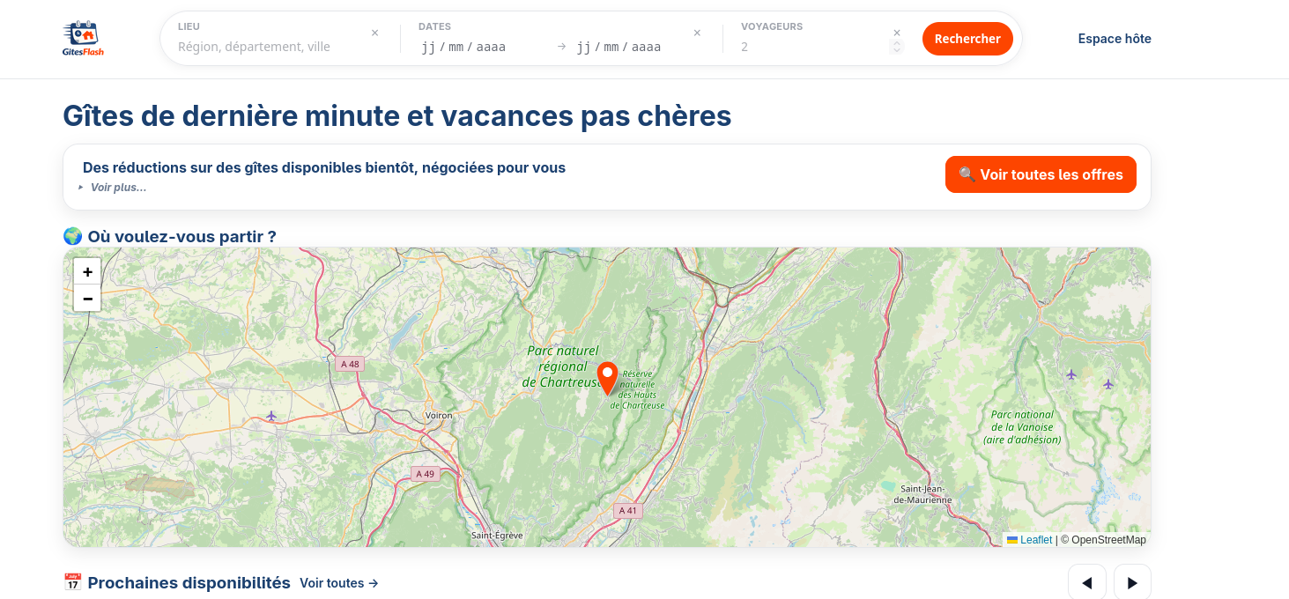The height and width of the screenshot is (599, 1289).
Task: Zoom out on the map
Action: (87, 299)
